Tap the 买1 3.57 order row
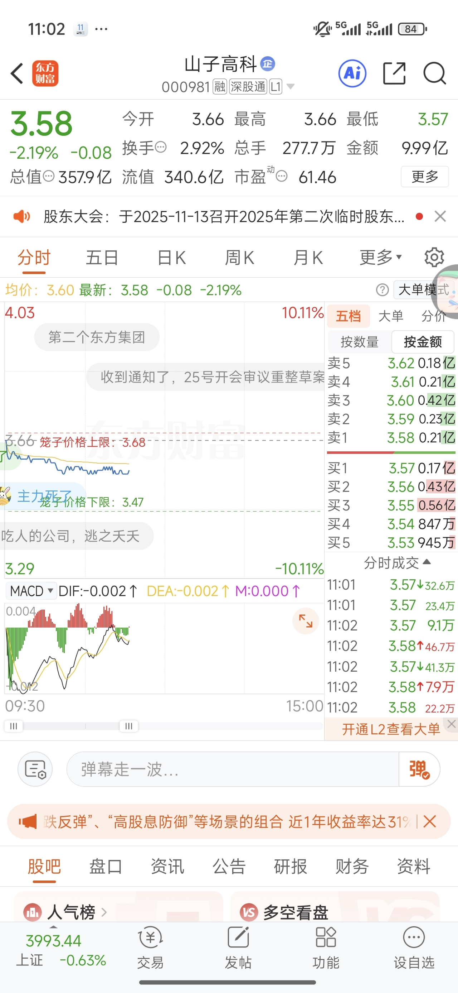Image resolution: width=458 pixels, height=993 pixels. click(391, 468)
